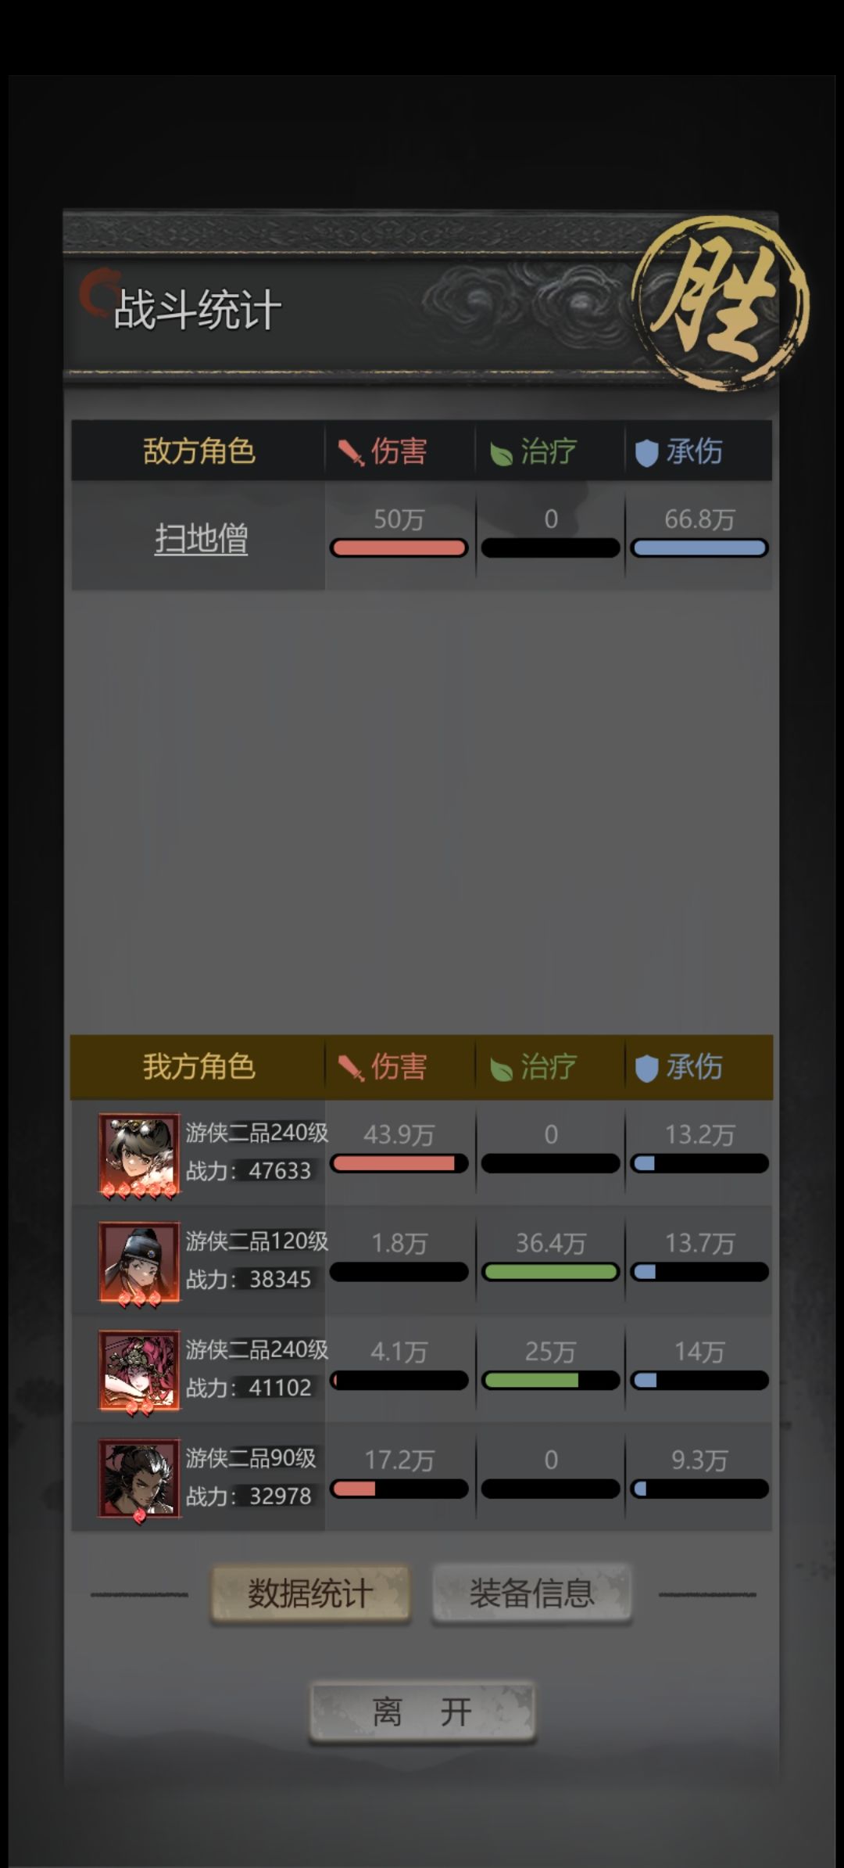Click the 36.4万 green healing bar

click(x=551, y=1271)
